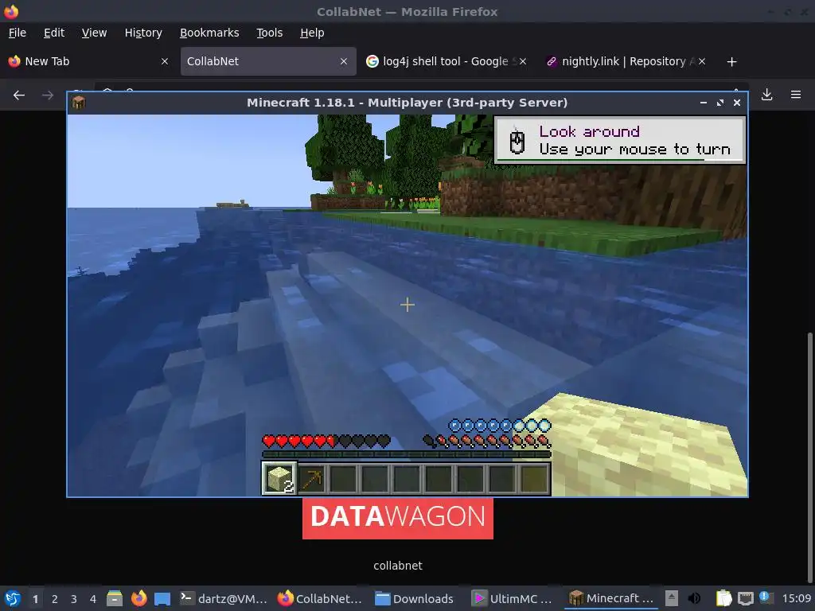This screenshot has width=815, height=611.
Task: Switch to UltimMC taskbar entry
Action: coord(513,598)
